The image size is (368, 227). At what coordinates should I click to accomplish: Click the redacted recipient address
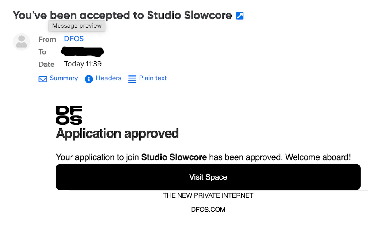click(x=82, y=52)
